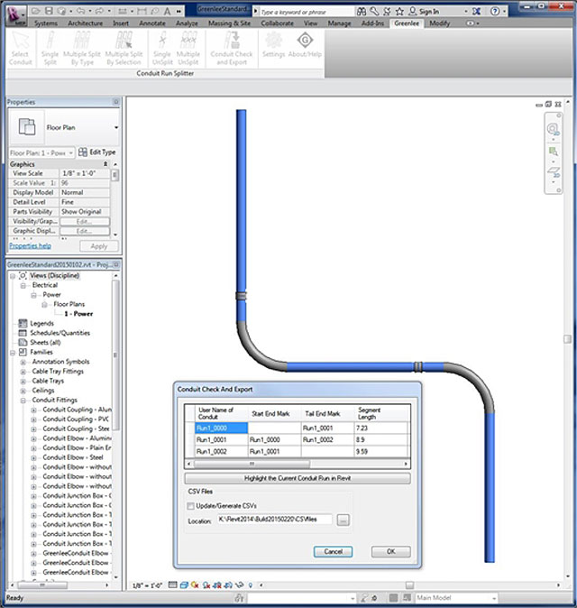Viewport: 577px width, 608px height.
Task: Click the keyword search input box
Action: [x=307, y=12]
